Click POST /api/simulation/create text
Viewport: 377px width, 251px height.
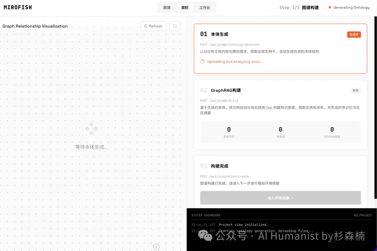point(224,176)
